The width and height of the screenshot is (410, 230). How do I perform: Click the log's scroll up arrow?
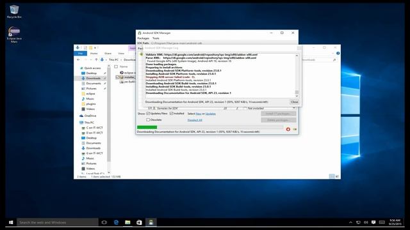pyautogui.click(x=297, y=56)
